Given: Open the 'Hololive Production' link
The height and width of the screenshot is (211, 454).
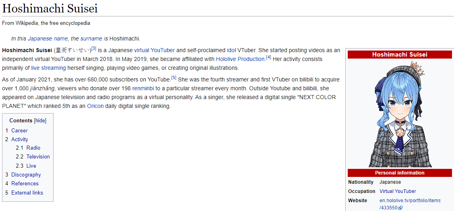Looking at the screenshot, I should 240,59.
